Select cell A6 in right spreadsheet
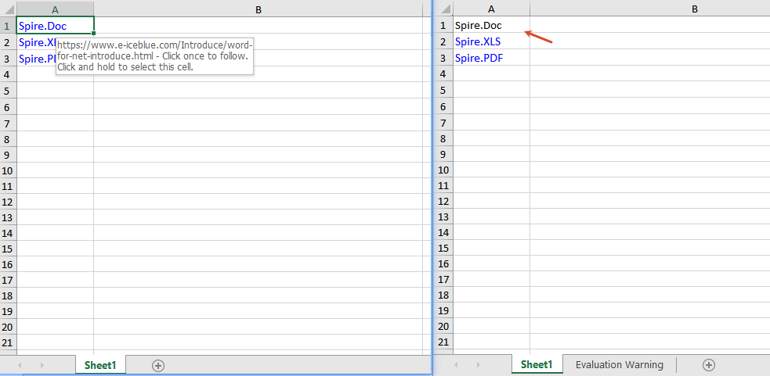The image size is (770, 376). 491,106
